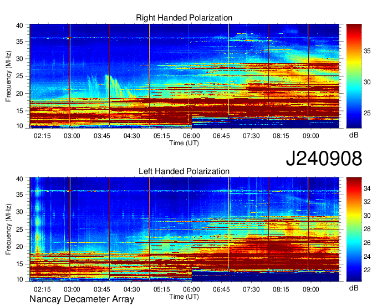Click the Left Handed Polarization spectrogram image

(x=185, y=229)
